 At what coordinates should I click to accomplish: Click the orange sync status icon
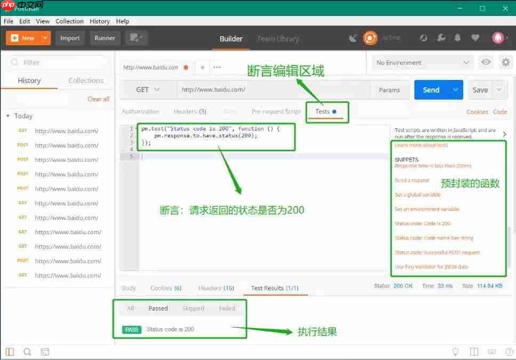(x=370, y=38)
